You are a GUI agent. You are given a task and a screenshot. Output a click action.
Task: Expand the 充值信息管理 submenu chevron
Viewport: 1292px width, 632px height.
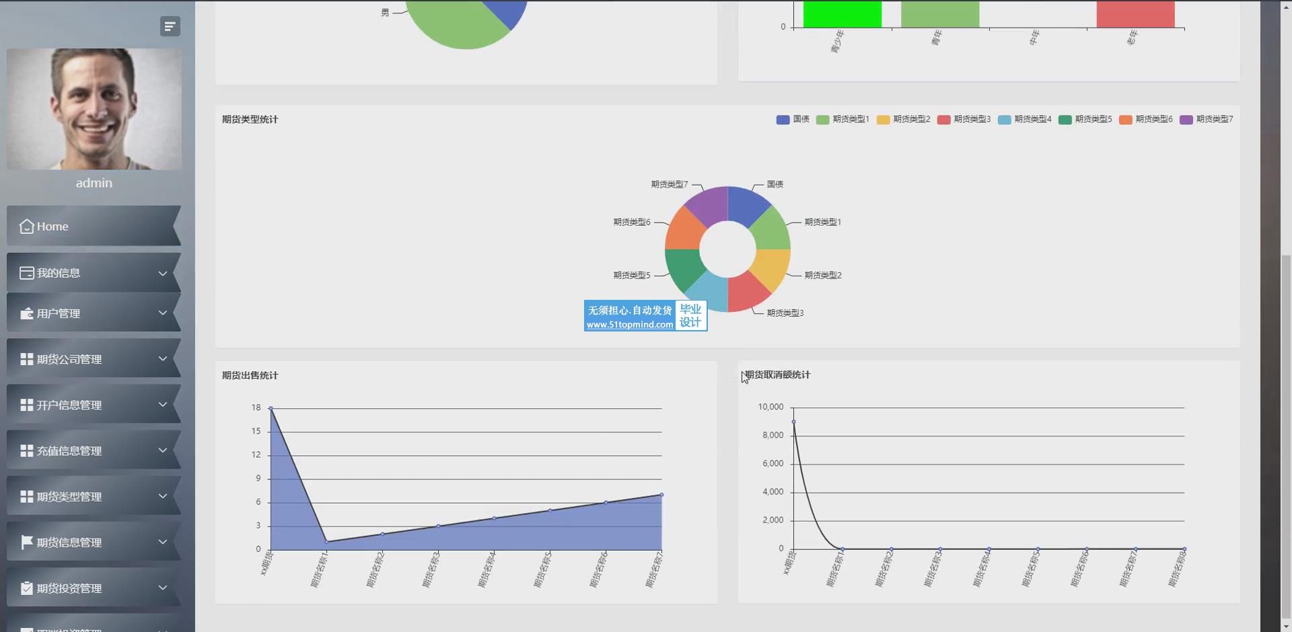tap(162, 450)
